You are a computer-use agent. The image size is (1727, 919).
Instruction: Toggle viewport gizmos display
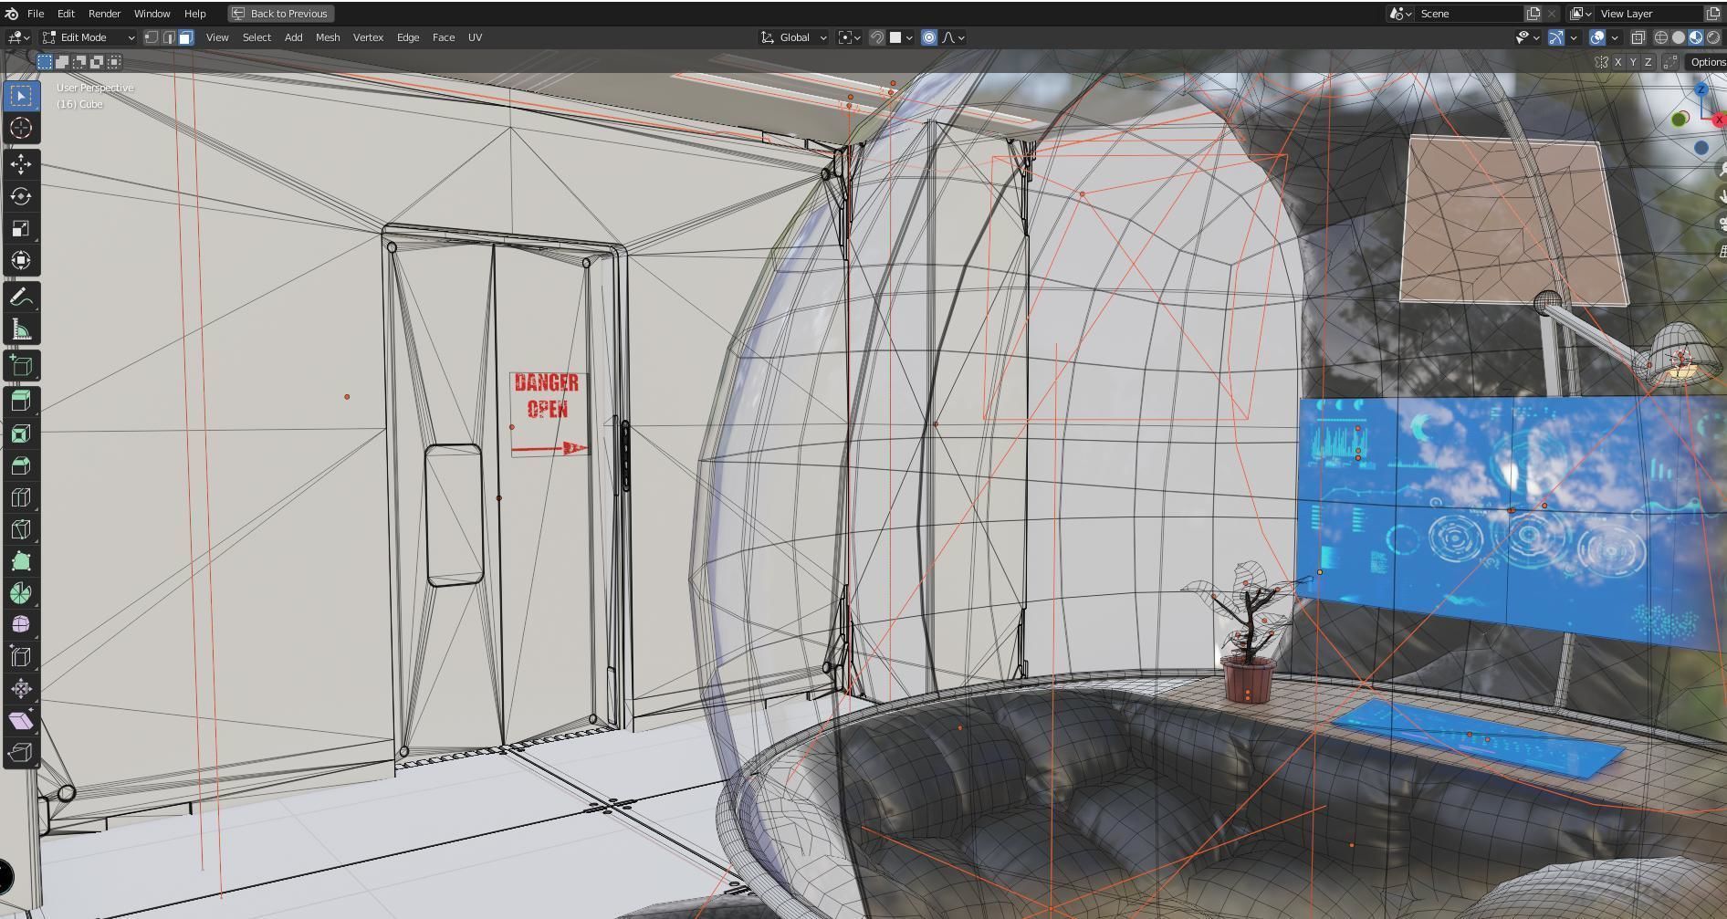(x=1556, y=37)
